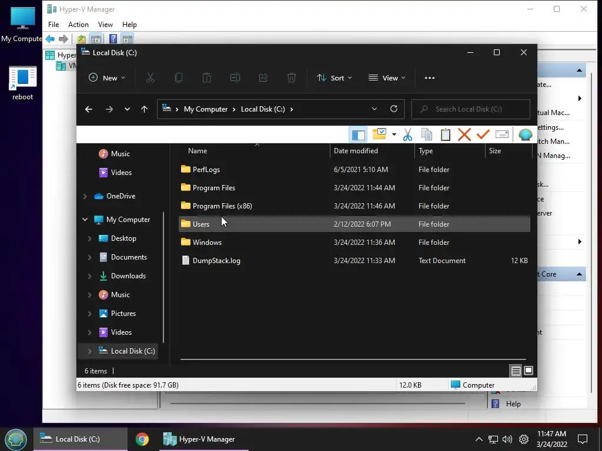This screenshot has height=451, width=602.
Task: Click the greyed Cut icon in command bar
Action: (x=150, y=78)
